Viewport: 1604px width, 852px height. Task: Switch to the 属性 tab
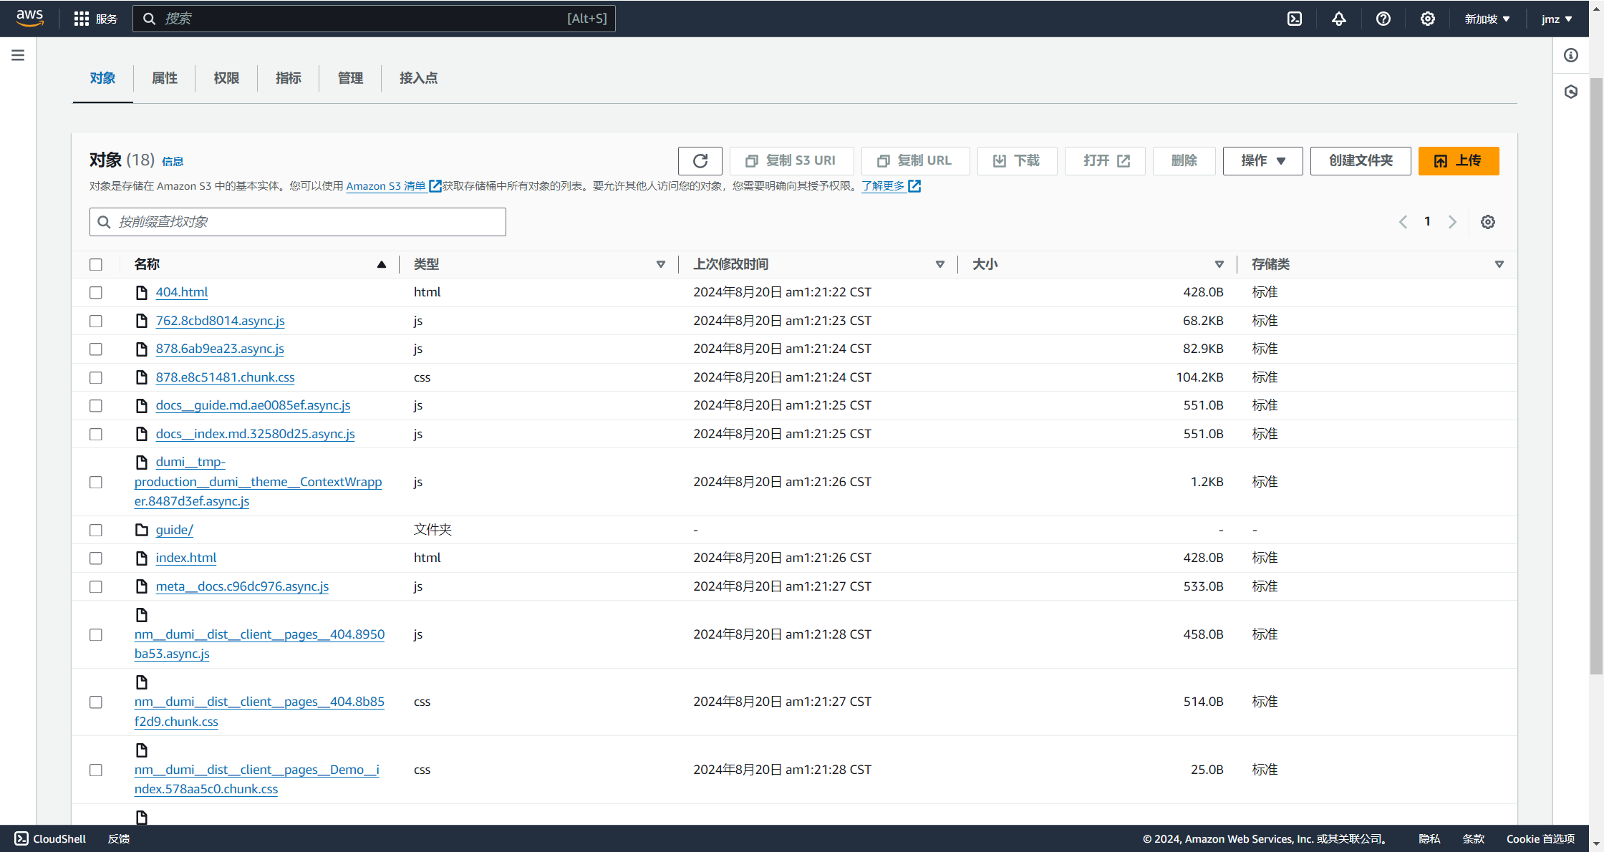coord(165,78)
